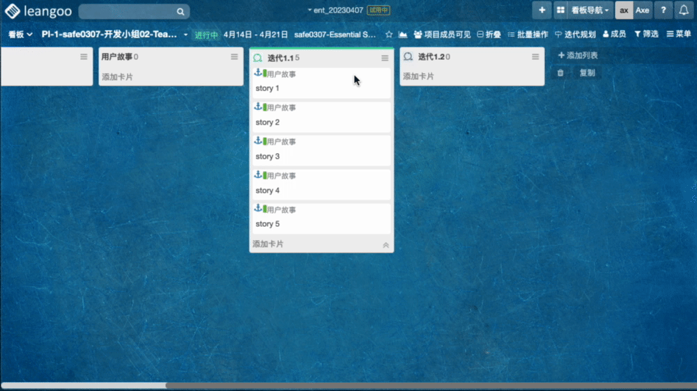Open 迭代规划 iteration planning
Screen dimensions: 697x391
(x=575, y=34)
